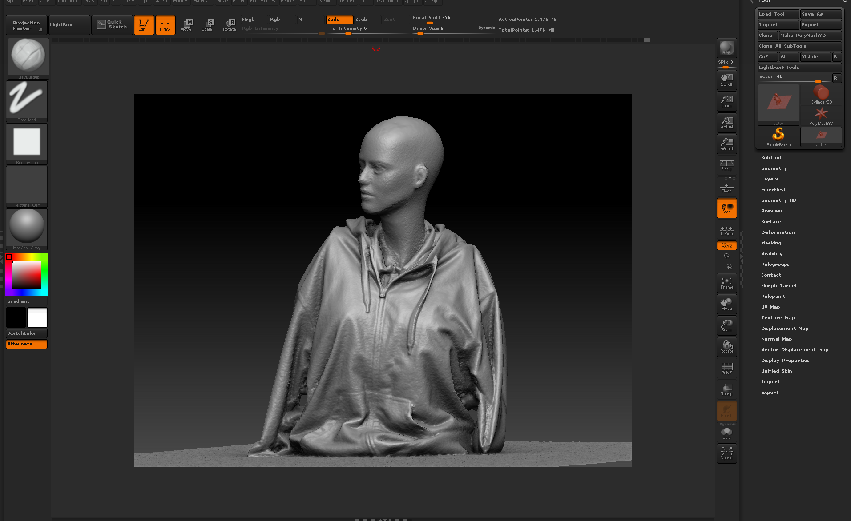
Task: Expand the Masking section
Action: [x=771, y=243]
